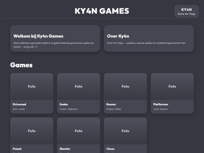Select the Platformer game title

click(x=161, y=104)
